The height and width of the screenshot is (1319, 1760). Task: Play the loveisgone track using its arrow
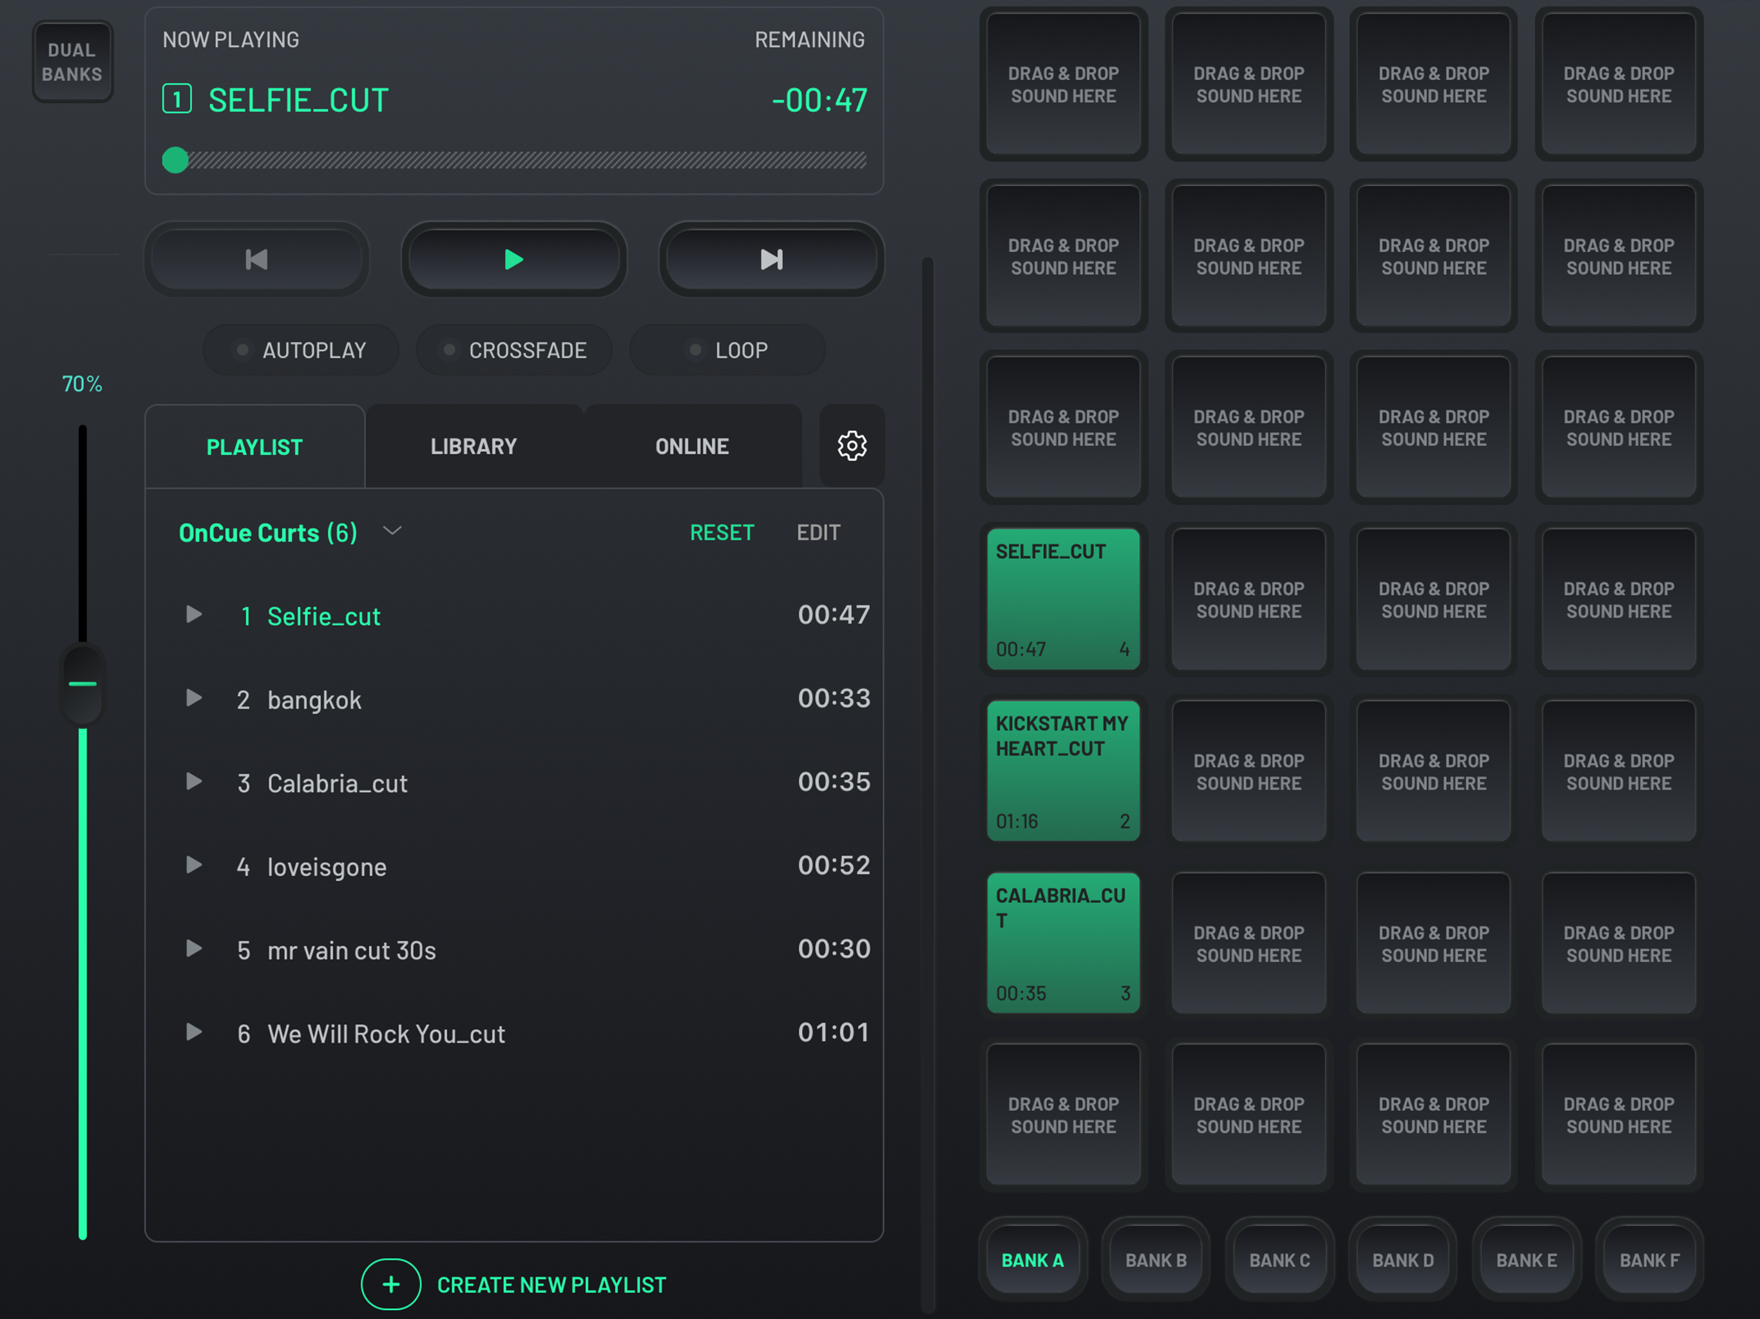(x=193, y=866)
